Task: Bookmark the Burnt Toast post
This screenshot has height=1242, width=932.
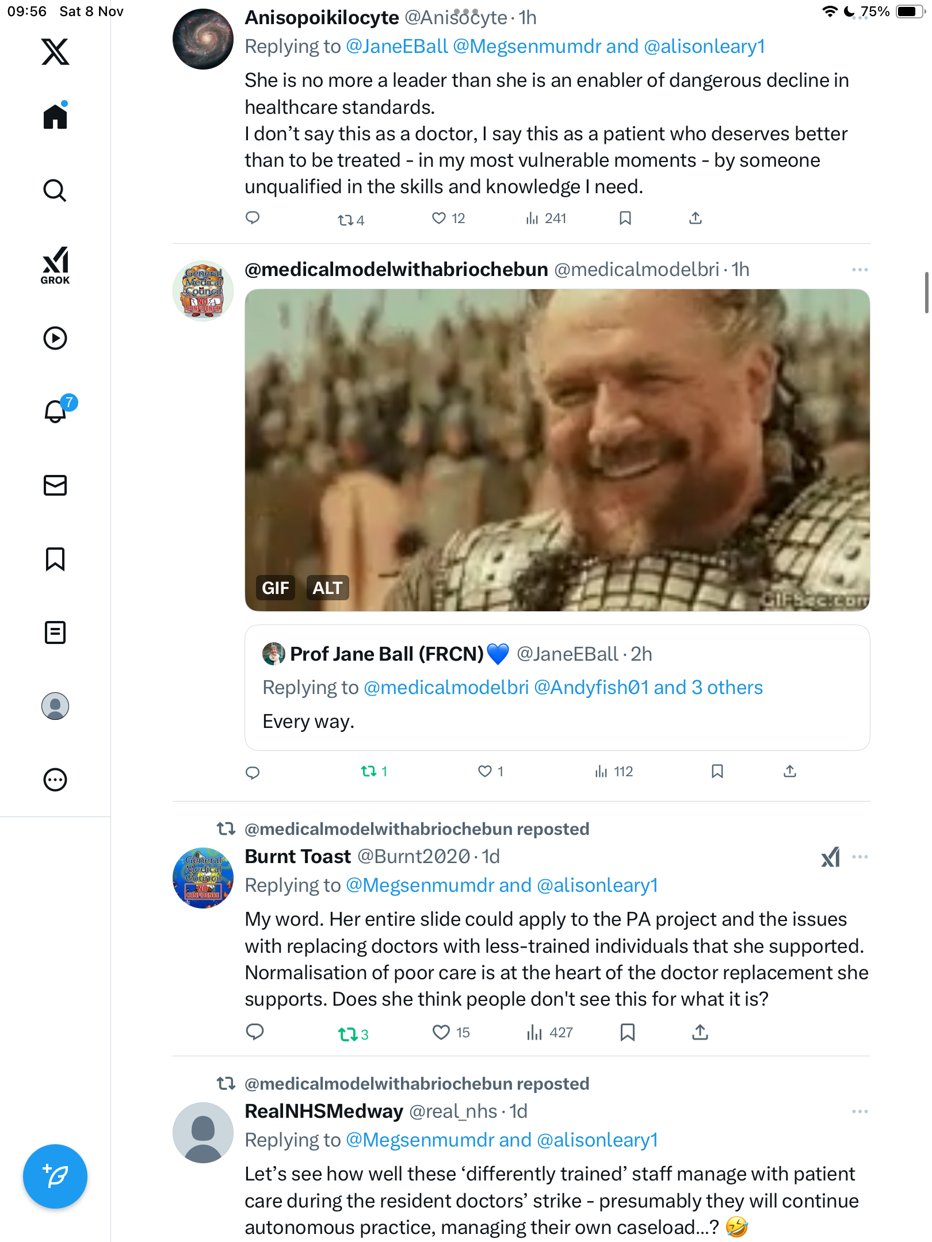Action: [x=627, y=1033]
